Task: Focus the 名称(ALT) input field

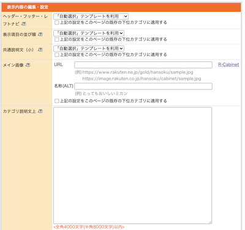Action: click(x=143, y=86)
